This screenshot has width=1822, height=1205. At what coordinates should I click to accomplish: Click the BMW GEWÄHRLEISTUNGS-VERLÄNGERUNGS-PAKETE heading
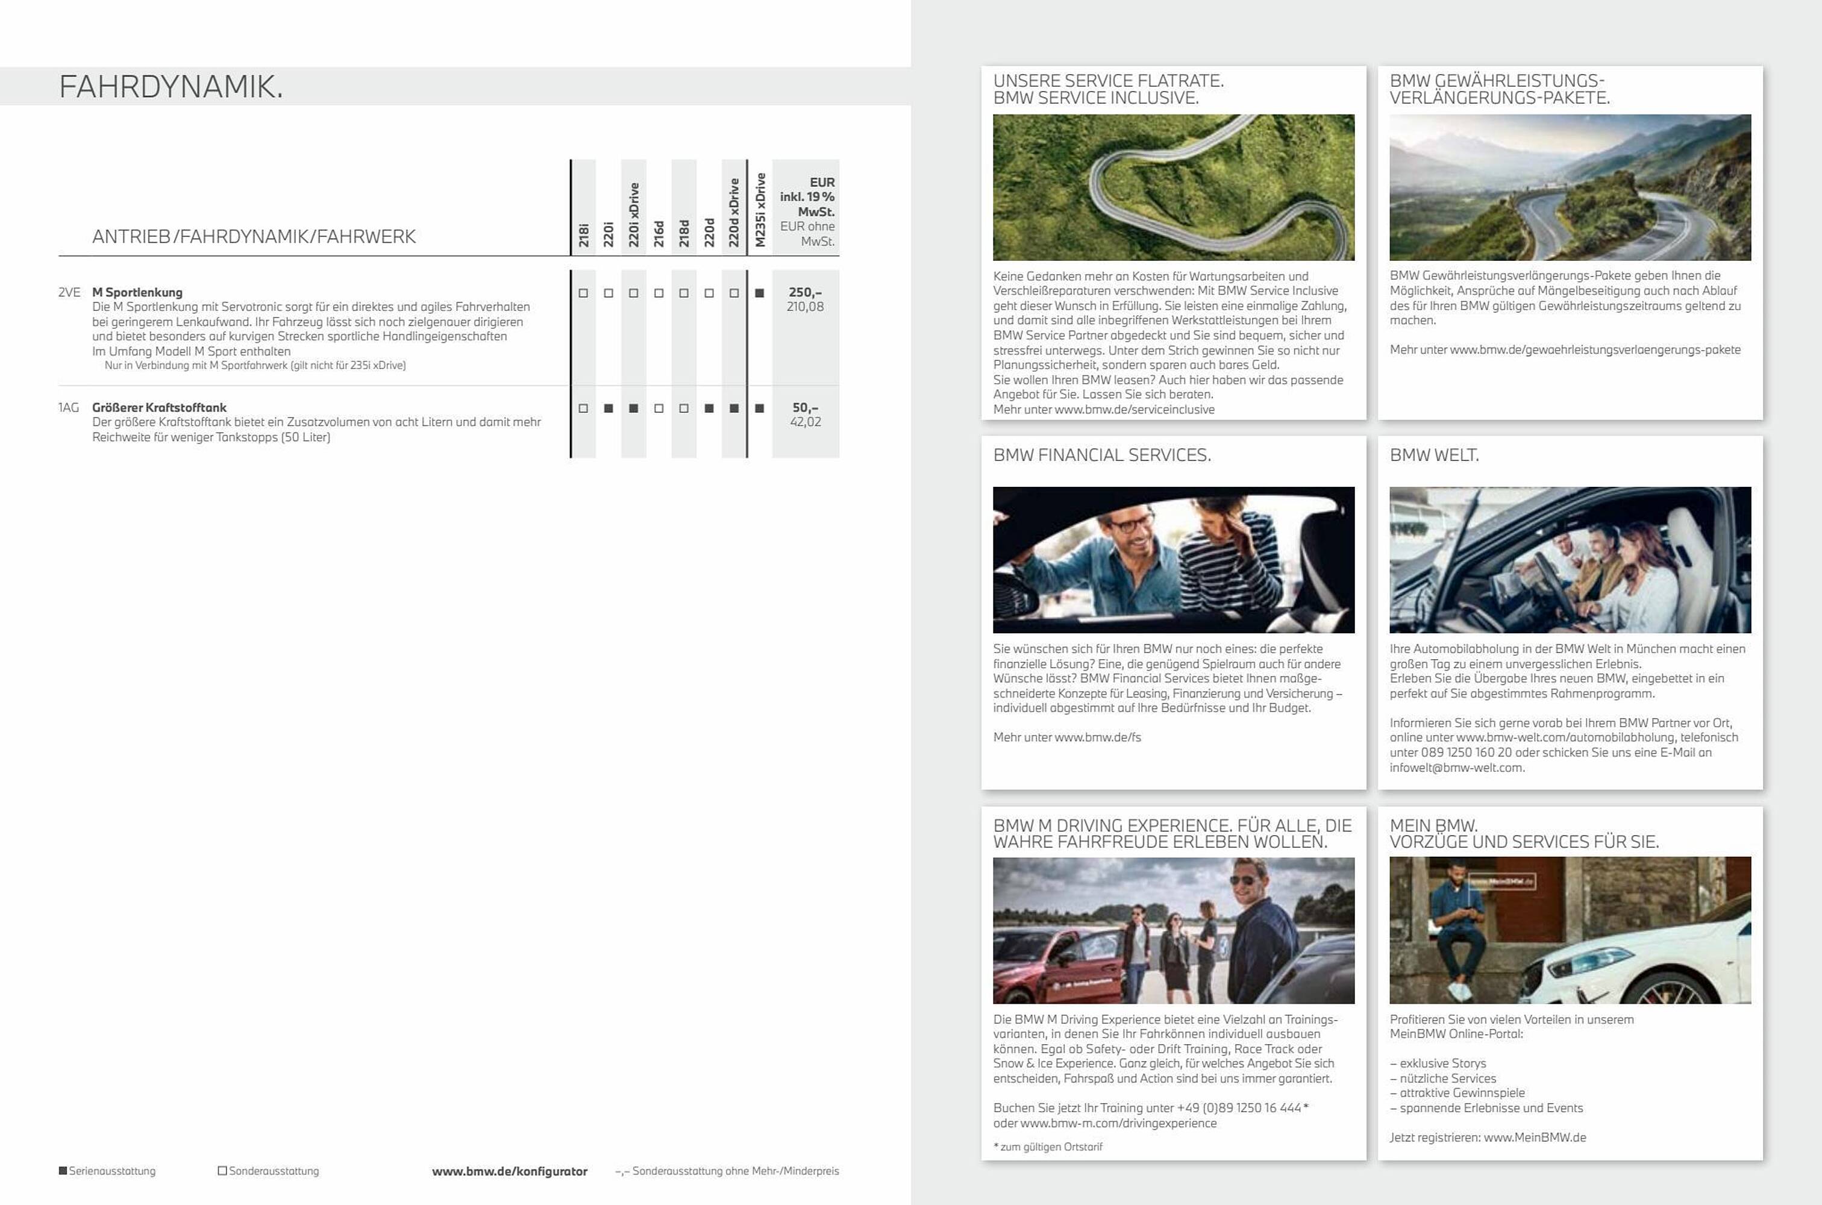coord(1499,89)
